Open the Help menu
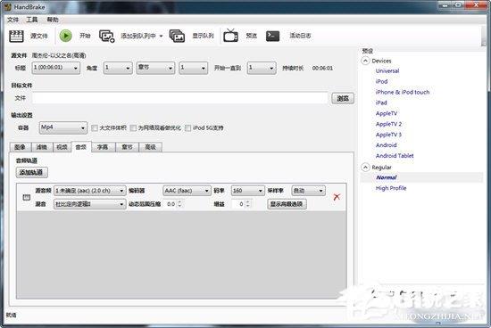Image resolution: width=491 pixels, height=328 pixels. coord(53,20)
